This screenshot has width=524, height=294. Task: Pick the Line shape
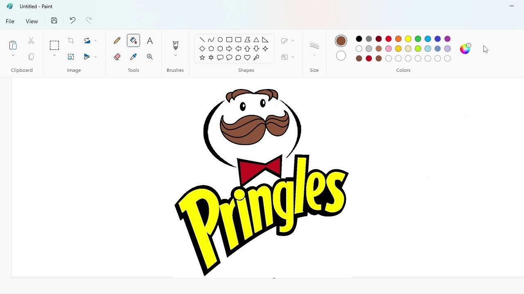point(202,40)
